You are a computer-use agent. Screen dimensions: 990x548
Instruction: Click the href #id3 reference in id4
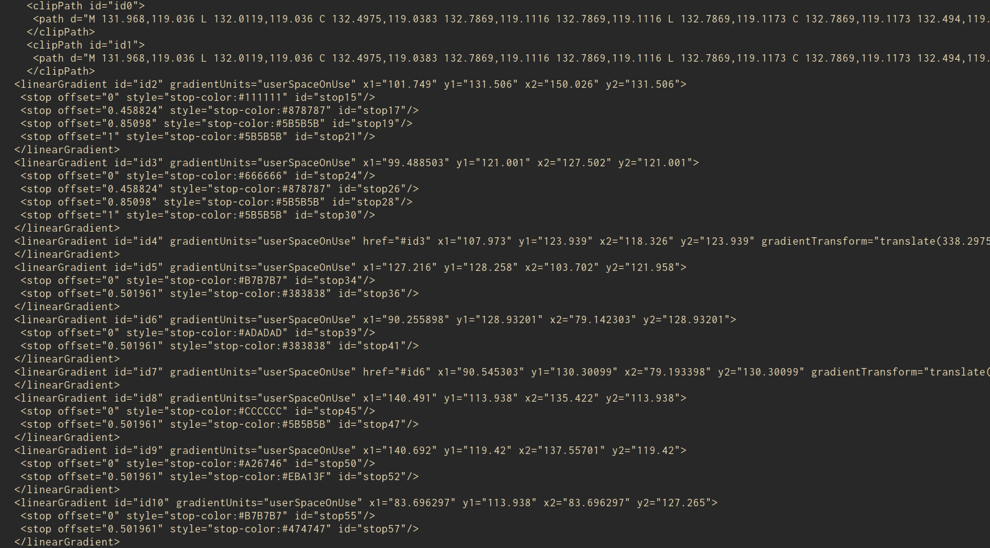[x=397, y=241]
